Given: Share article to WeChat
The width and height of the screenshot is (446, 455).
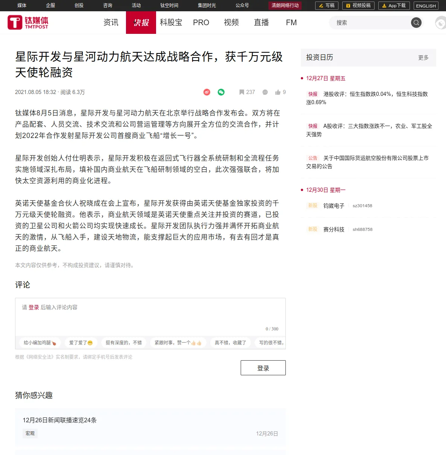Looking at the screenshot, I should tap(221, 92).
